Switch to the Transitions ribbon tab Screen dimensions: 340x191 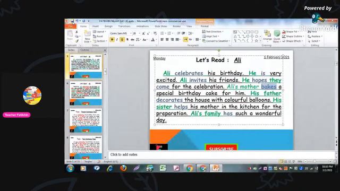(x=124, y=27)
